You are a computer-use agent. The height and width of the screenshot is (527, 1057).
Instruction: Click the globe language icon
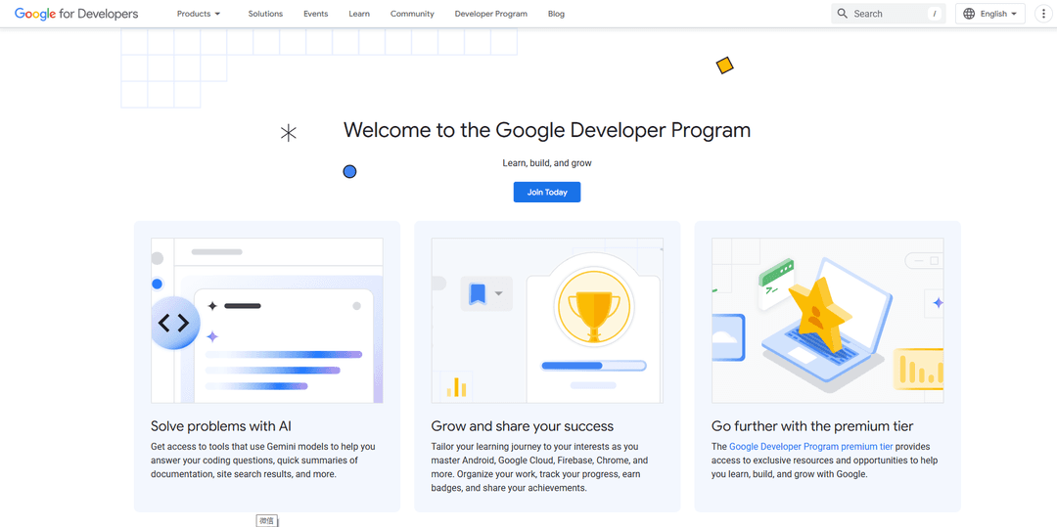pos(969,14)
